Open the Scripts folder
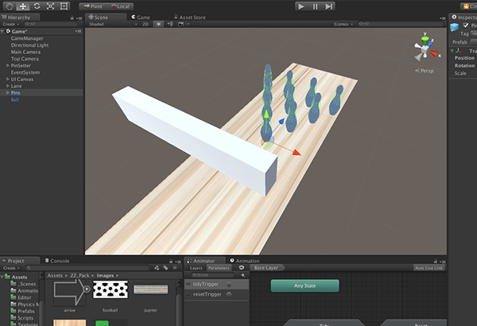 22,318
